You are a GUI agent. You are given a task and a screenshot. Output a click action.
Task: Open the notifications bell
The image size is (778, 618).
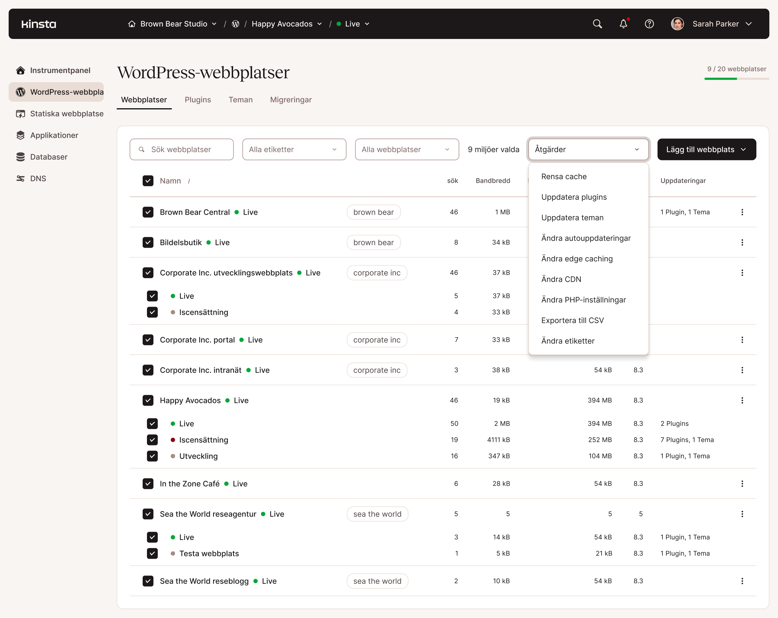tap(623, 24)
